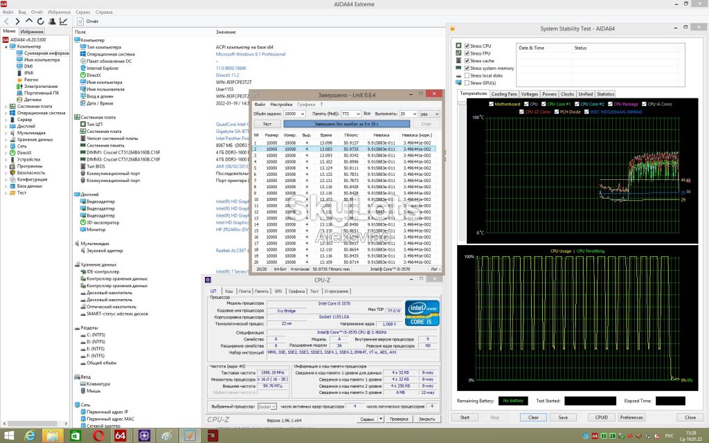Open the Сервис menu in AIDA64
Screen dimensions: 709x443
[83, 12]
